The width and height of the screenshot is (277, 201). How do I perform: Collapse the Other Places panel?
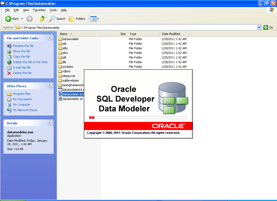(50, 86)
